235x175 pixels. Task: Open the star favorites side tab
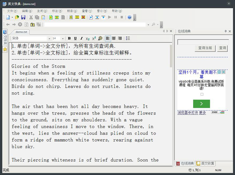5,49
